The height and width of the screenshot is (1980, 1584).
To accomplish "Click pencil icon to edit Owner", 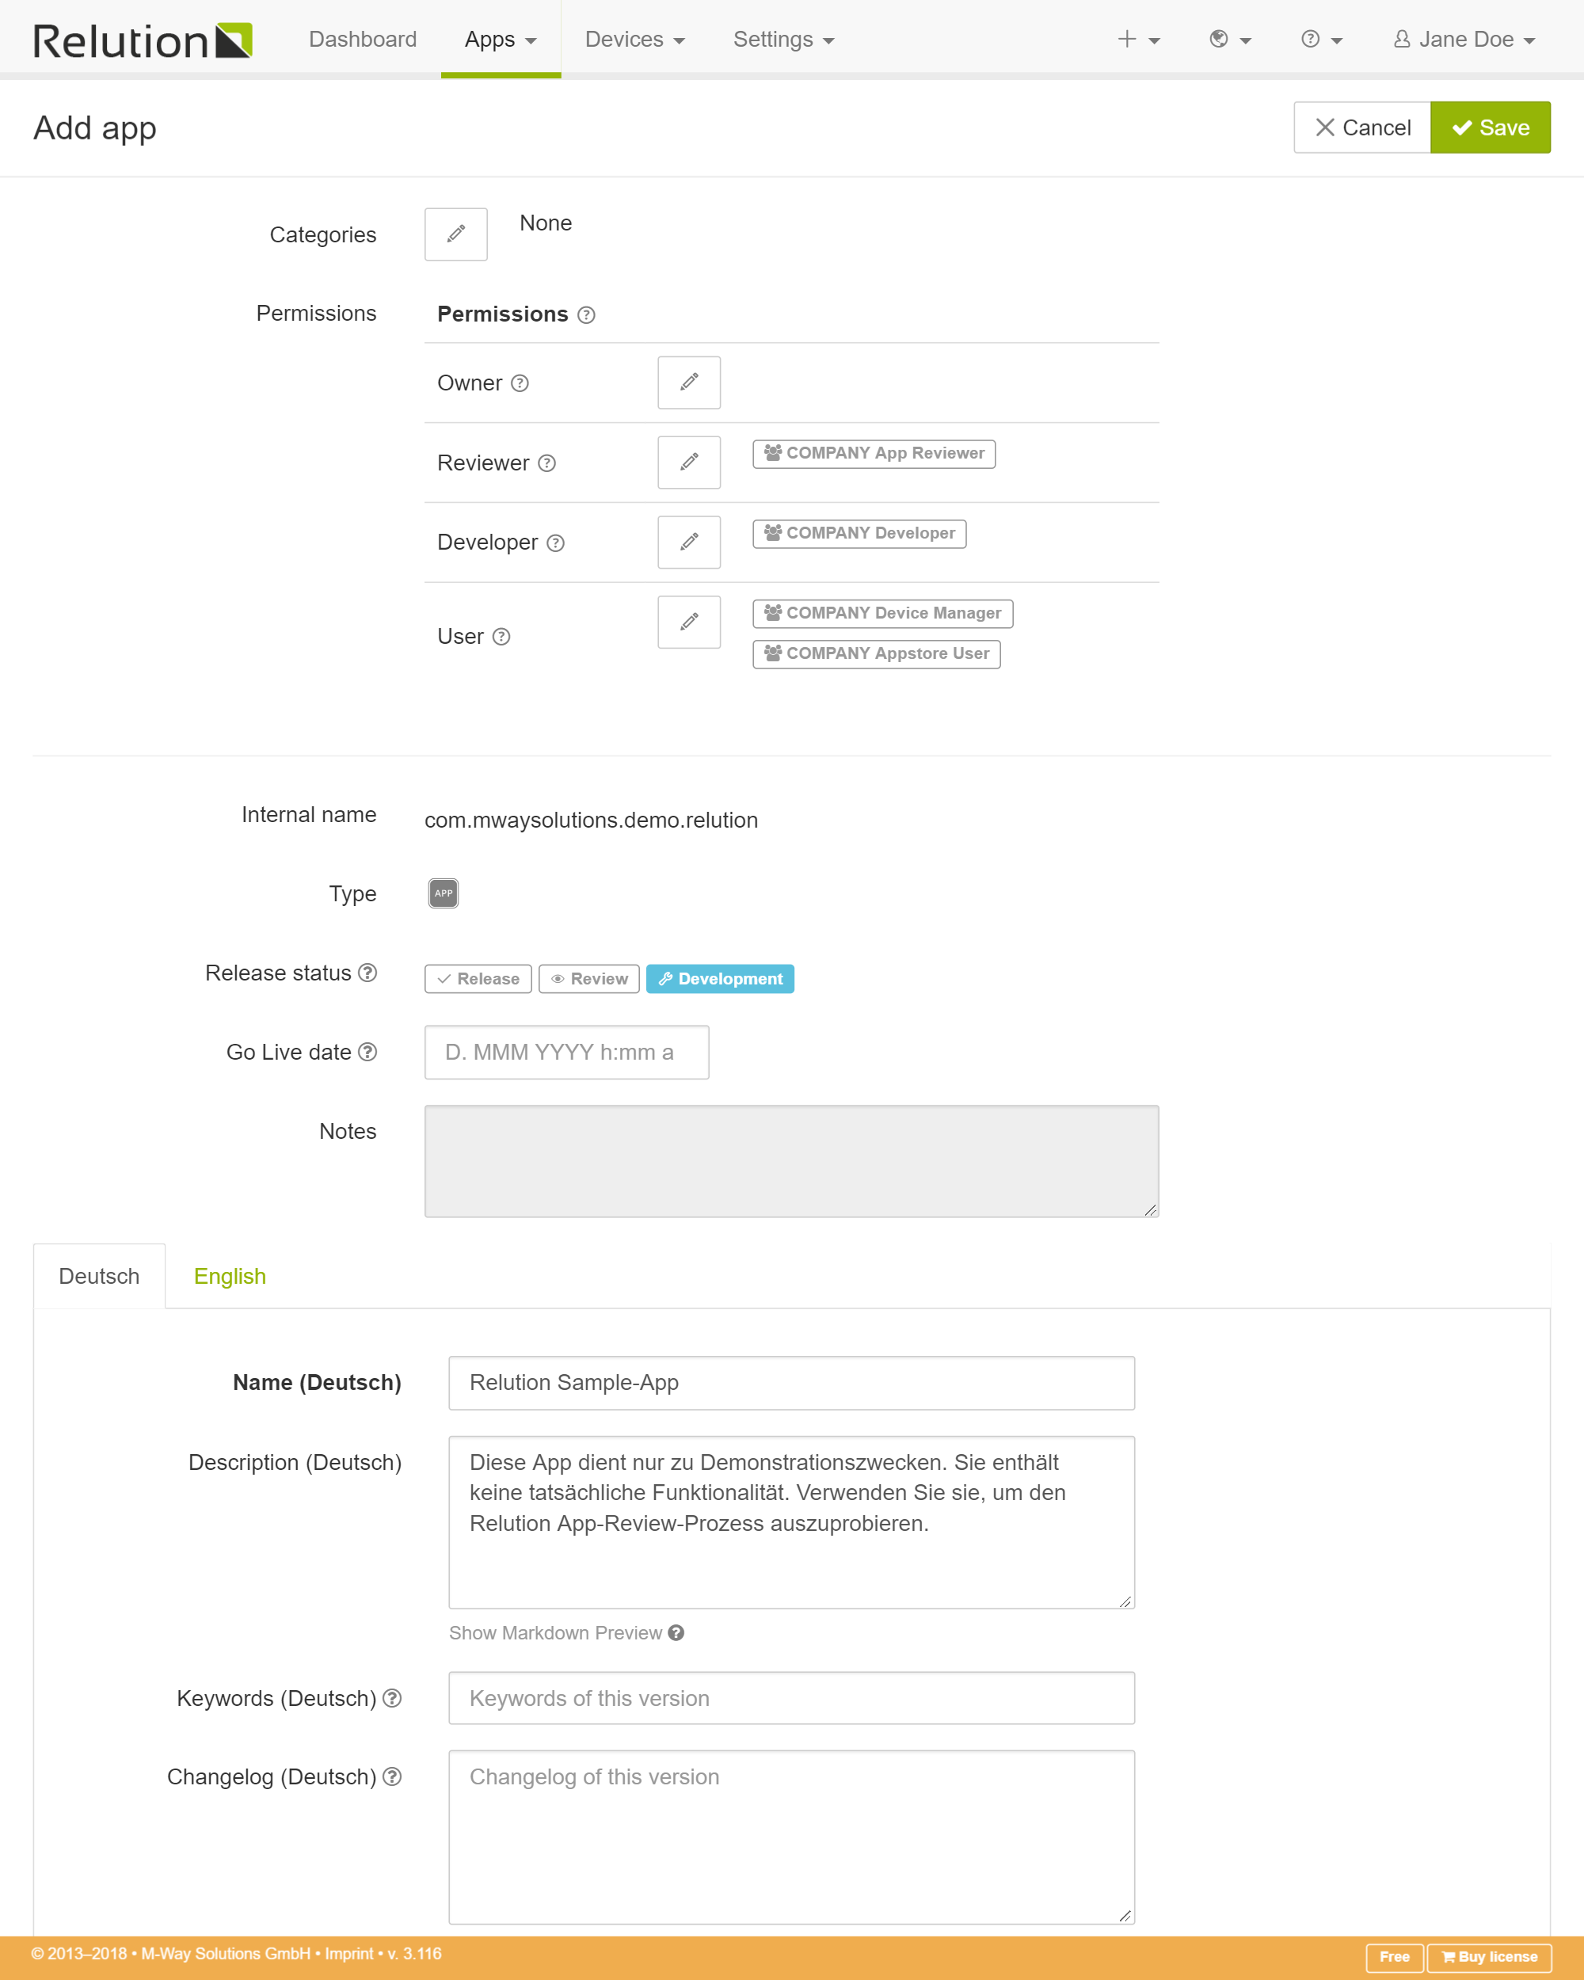I will [x=689, y=382].
